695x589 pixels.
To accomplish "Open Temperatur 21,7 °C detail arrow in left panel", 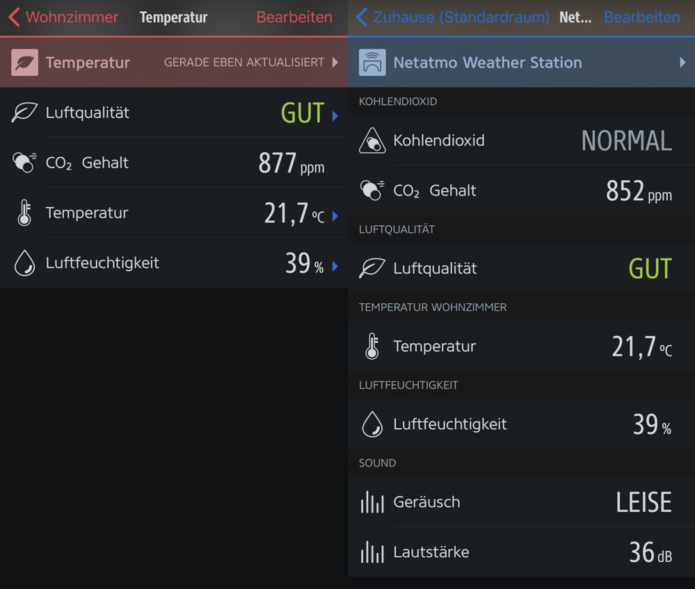I will 335,216.
